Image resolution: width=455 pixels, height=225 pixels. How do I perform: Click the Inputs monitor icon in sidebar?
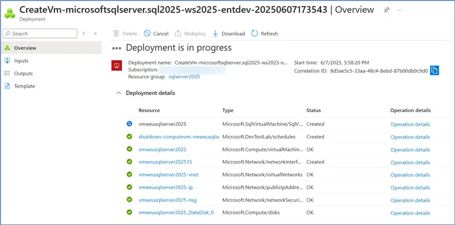[7, 60]
